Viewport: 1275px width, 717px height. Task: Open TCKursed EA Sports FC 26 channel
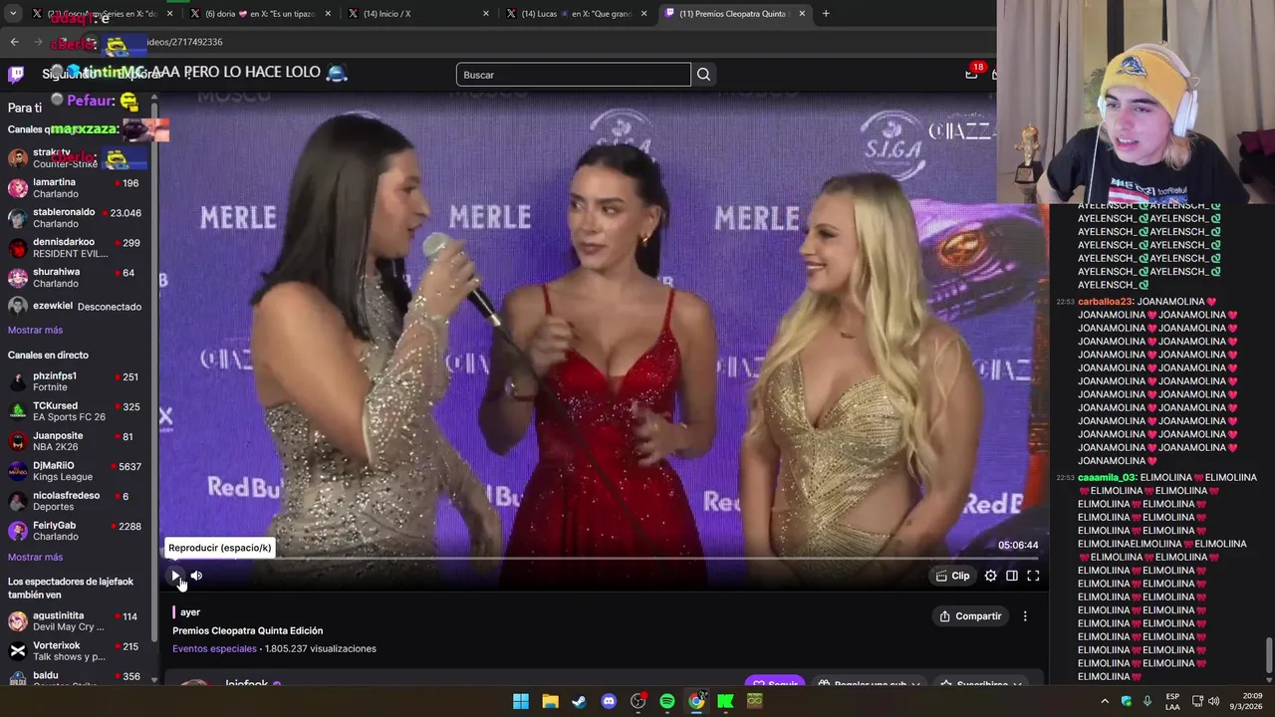pyautogui.click(x=78, y=412)
